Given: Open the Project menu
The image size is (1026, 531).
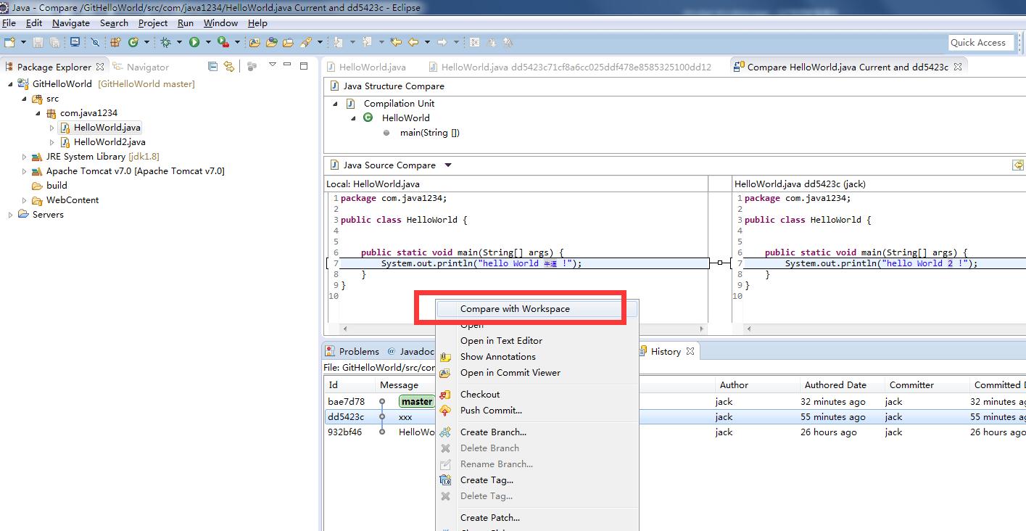Looking at the screenshot, I should (x=153, y=23).
